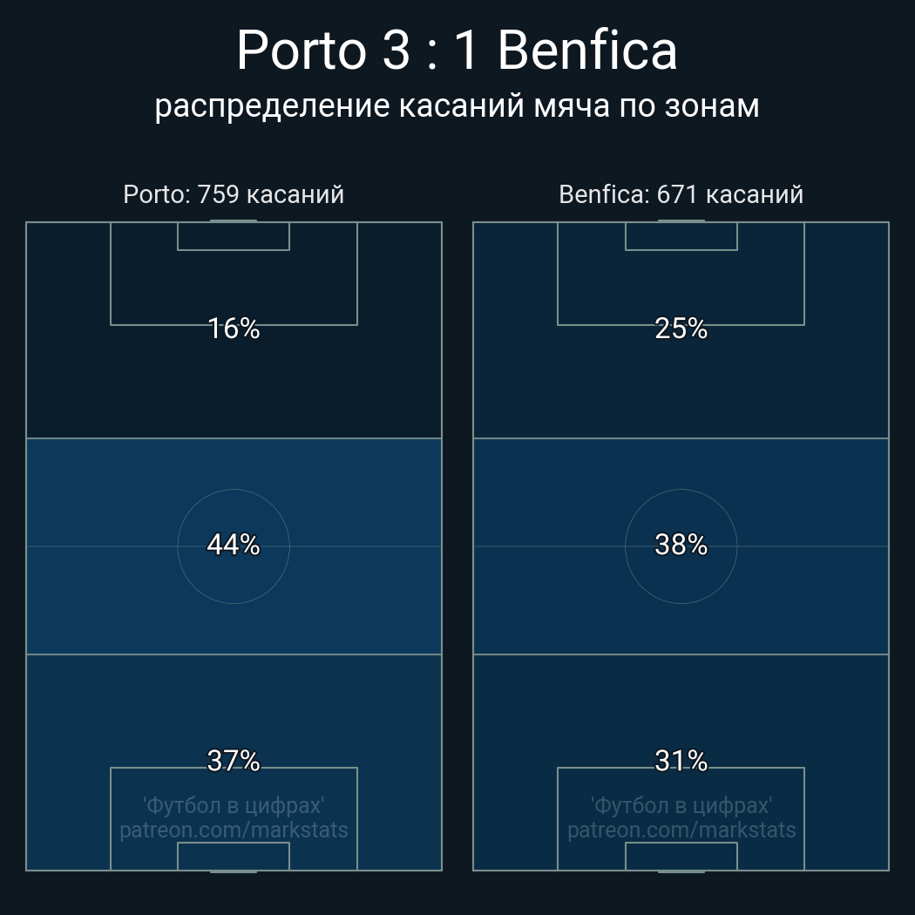Viewport: 915px width, 915px height.
Task: Click the 44% value in Porto's middle zone
Action: coord(234,545)
